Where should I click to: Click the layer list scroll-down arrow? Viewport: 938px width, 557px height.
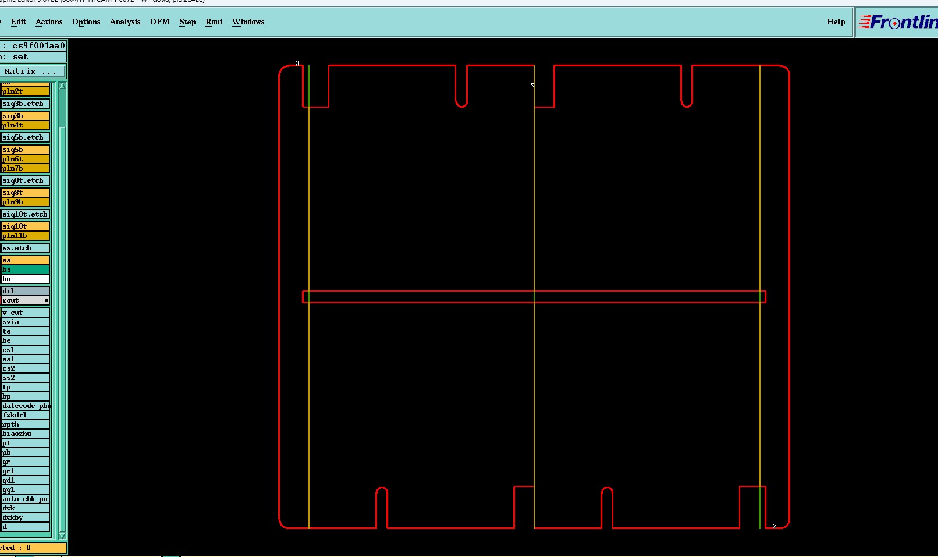pos(62,535)
